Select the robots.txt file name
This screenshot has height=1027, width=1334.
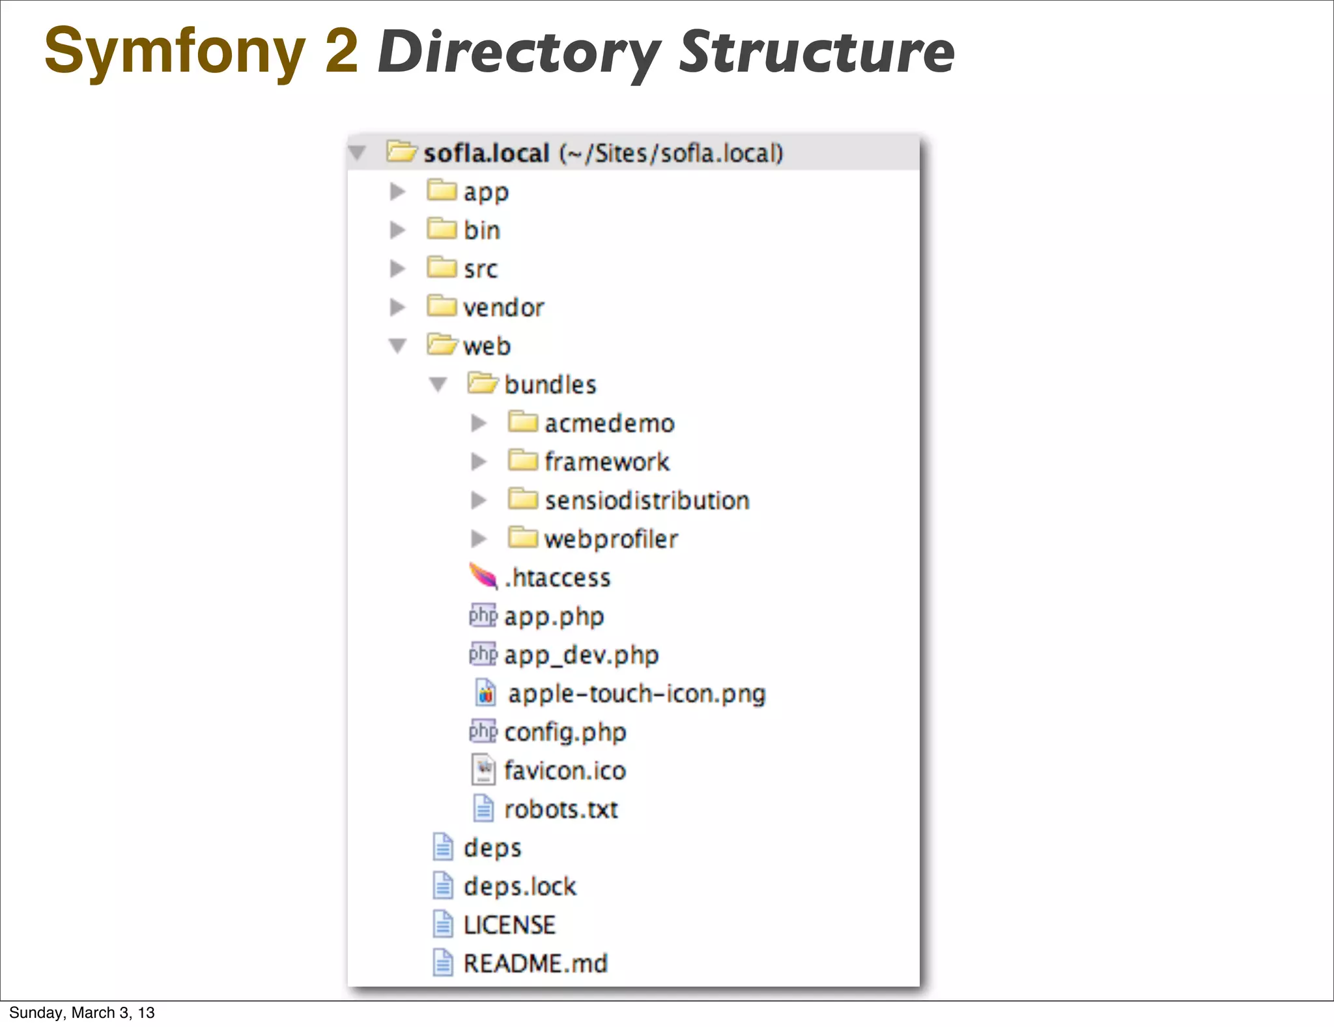561,809
